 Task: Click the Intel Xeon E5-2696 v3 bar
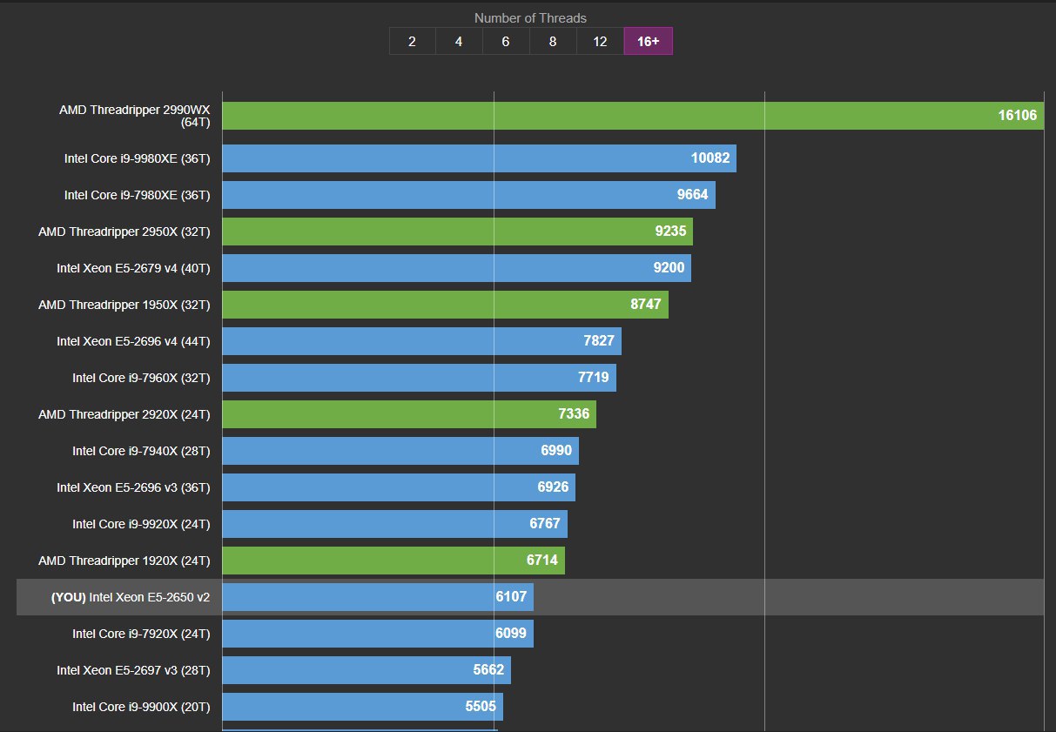coord(399,487)
